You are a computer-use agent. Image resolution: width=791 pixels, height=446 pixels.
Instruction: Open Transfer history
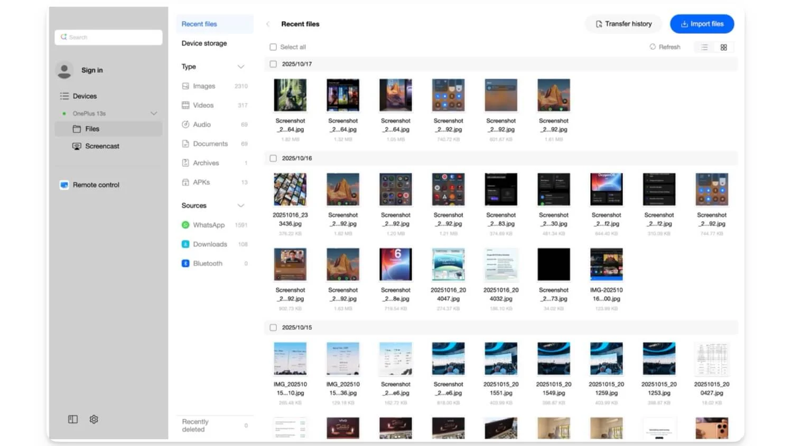coord(623,24)
